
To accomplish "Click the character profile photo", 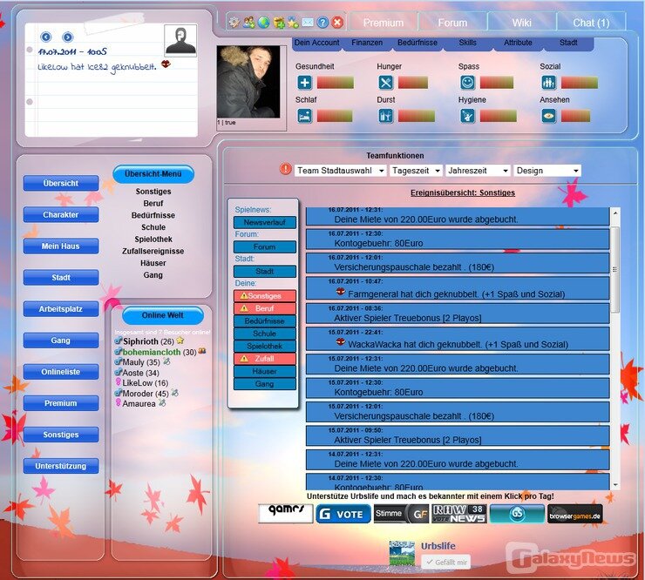I will (x=248, y=82).
